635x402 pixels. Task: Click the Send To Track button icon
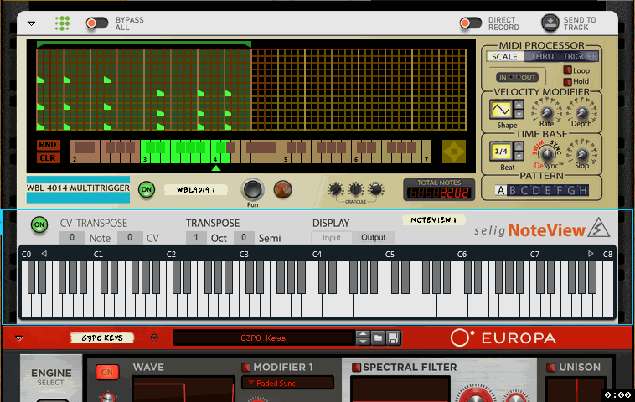[x=550, y=23]
